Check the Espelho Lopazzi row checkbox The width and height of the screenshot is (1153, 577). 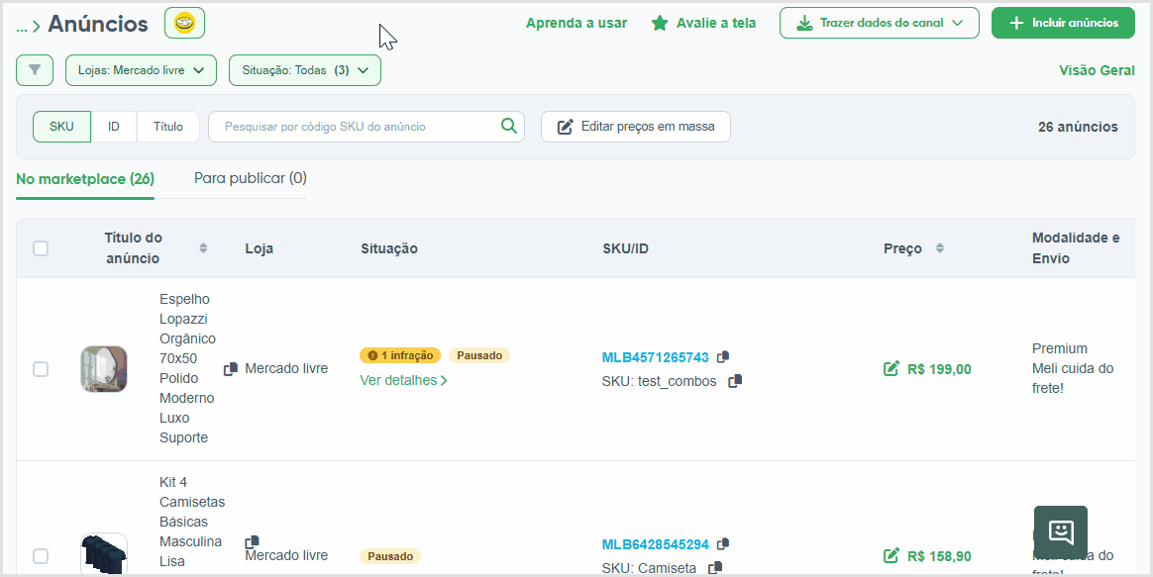pos(41,369)
